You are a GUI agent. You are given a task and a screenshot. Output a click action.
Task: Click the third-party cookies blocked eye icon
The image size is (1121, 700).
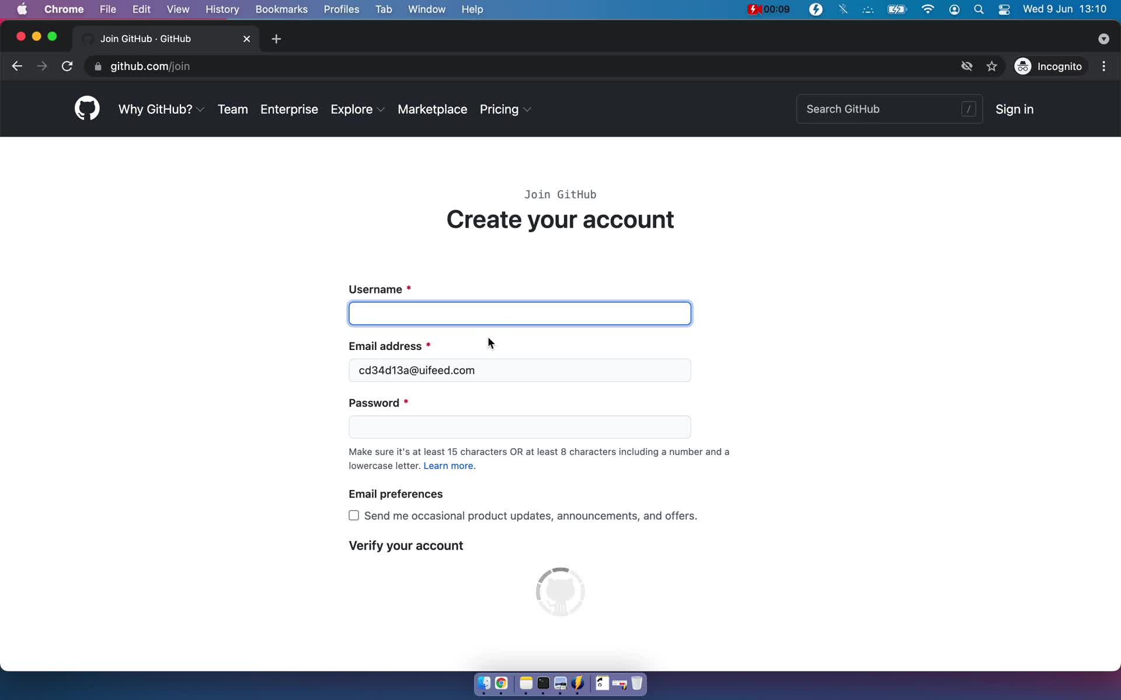coord(967,66)
